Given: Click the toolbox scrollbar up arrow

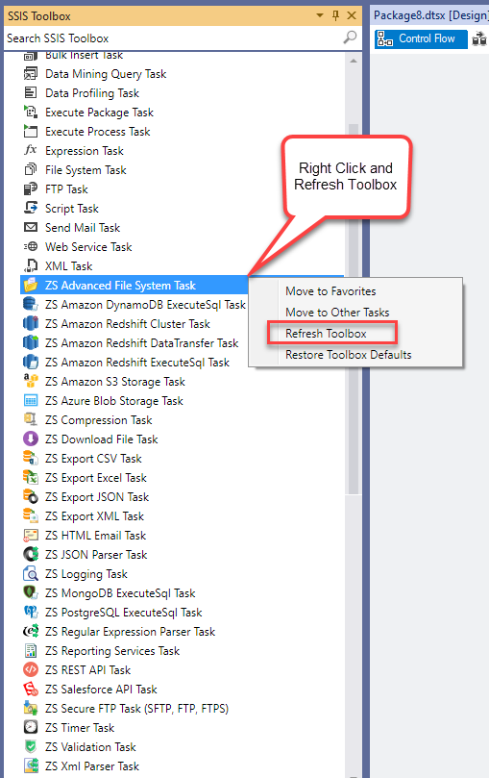Looking at the screenshot, I should pos(354,61).
